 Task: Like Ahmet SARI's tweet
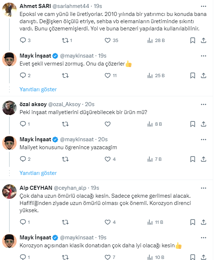click(108, 40)
